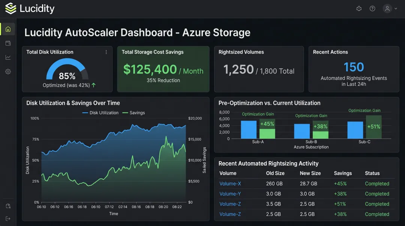Viewport: 405px width, 226px height.
Task: Click the / 1,800 Total text
Action: click(275, 71)
